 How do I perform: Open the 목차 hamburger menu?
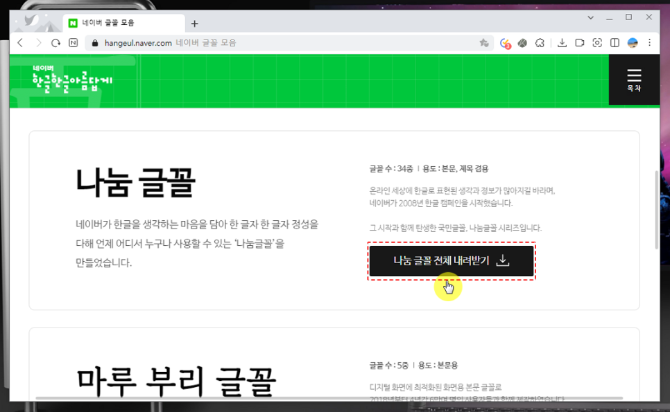point(634,80)
